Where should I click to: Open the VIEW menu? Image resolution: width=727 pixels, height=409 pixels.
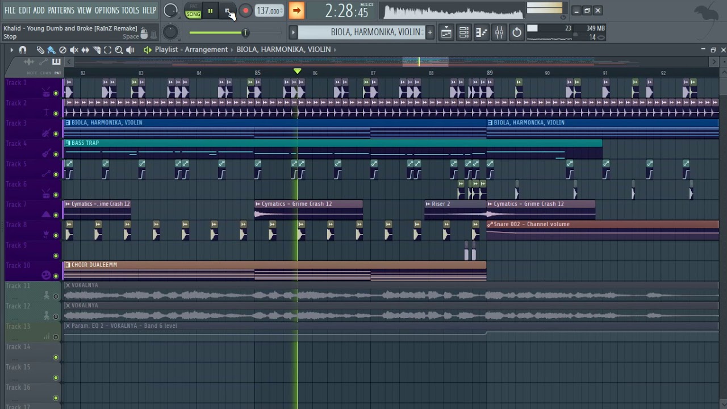[84, 10]
